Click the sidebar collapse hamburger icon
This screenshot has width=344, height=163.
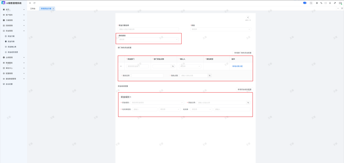pos(30,3)
